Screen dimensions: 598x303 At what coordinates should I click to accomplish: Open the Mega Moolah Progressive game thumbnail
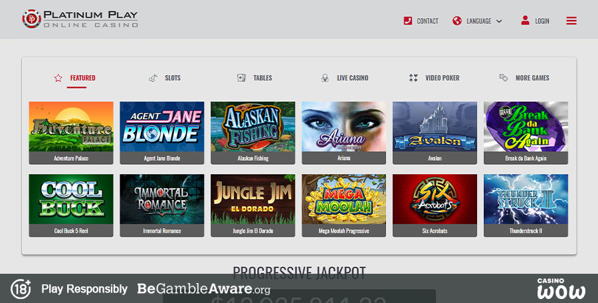tap(344, 199)
